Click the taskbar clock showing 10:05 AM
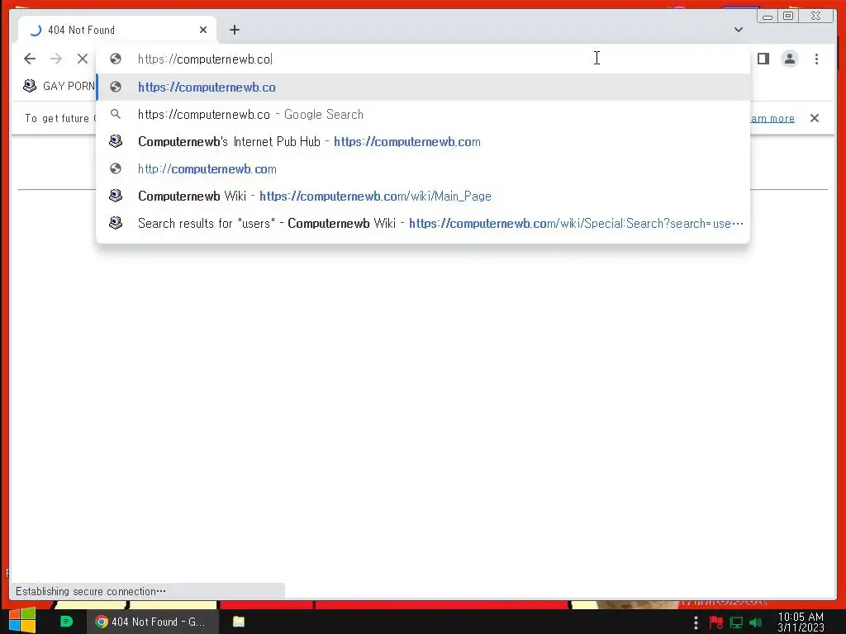 (x=801, y=622)
